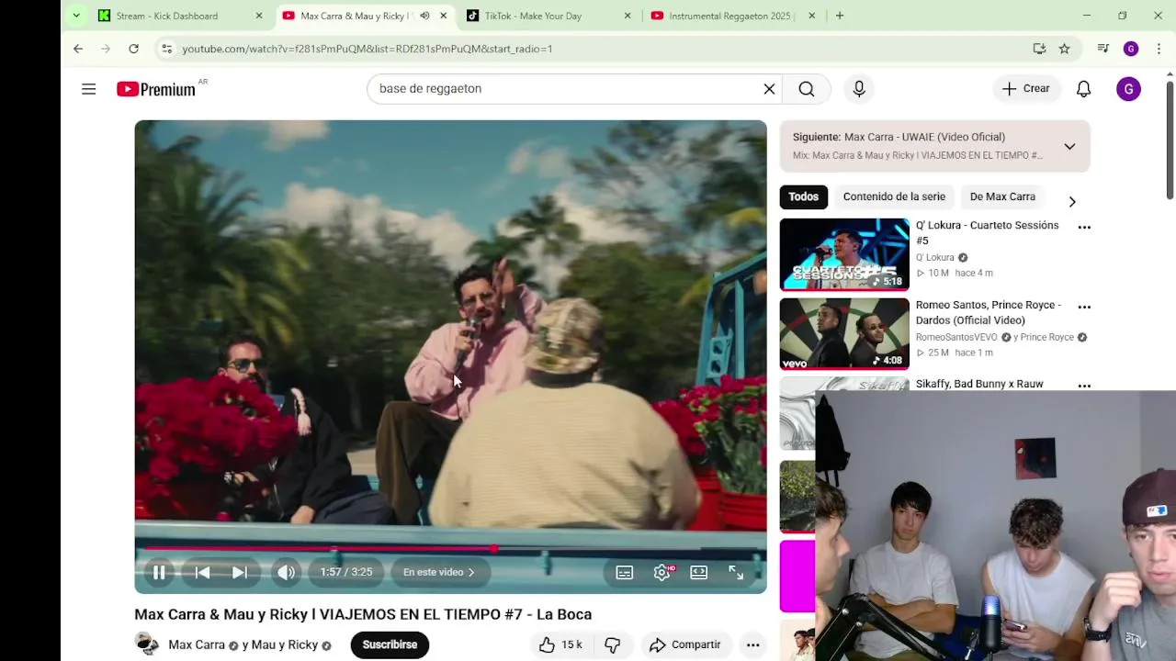Submit search with magnifier button
Screen dimensions: 1176x661
coord(807,89)
